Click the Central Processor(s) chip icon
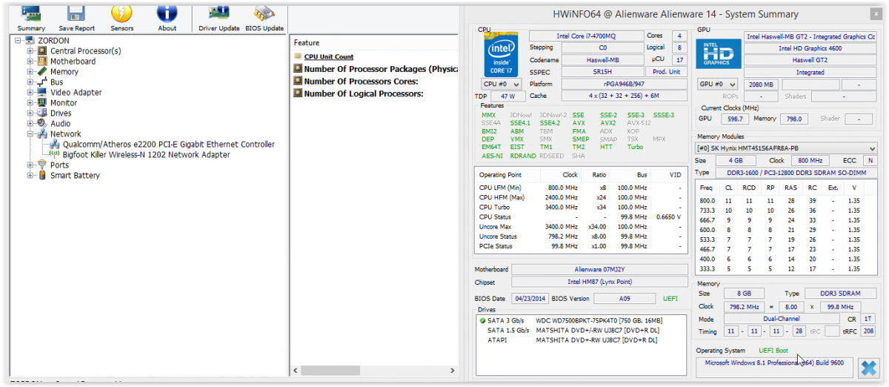 42,51
